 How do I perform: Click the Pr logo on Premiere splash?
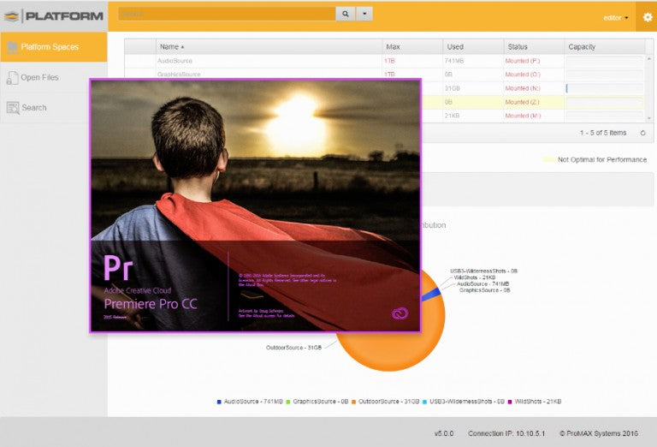(118, 267)
